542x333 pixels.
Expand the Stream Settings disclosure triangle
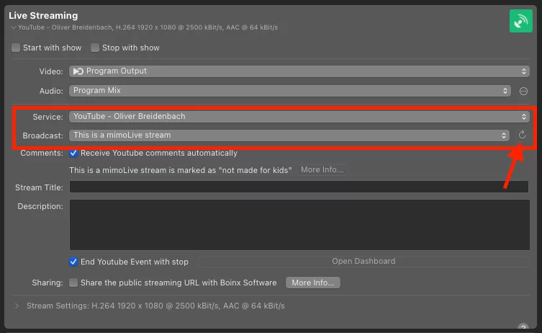[17, 306]
